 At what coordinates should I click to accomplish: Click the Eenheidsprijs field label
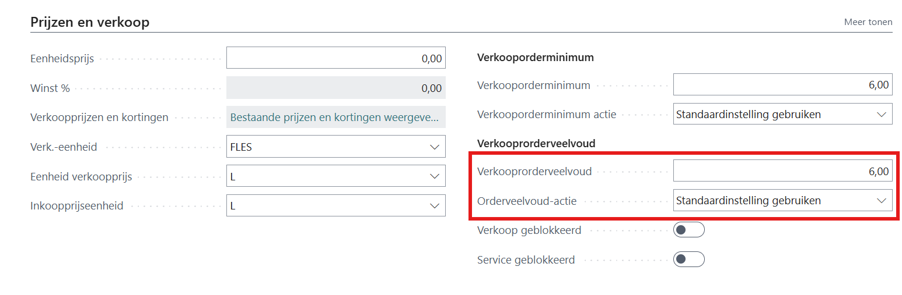(x=62, y=59)
